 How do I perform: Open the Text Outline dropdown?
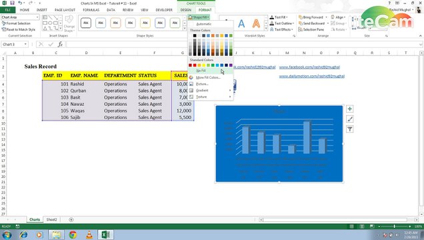coord(282,23)
